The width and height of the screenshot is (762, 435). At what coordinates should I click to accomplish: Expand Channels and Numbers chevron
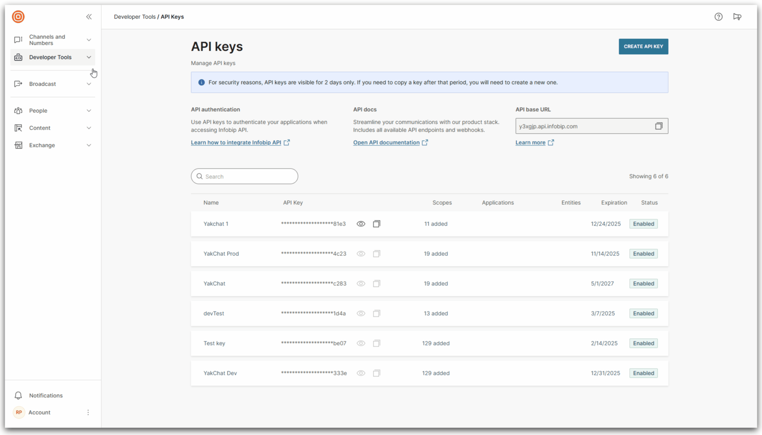pos(89,40)
